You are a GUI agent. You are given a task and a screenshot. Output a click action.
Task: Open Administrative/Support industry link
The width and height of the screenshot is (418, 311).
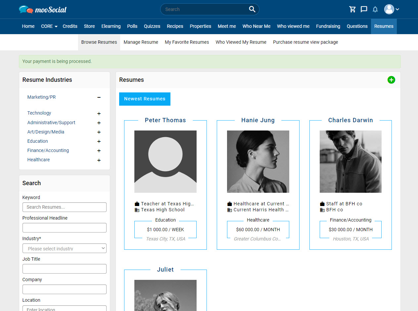(51, 123)
